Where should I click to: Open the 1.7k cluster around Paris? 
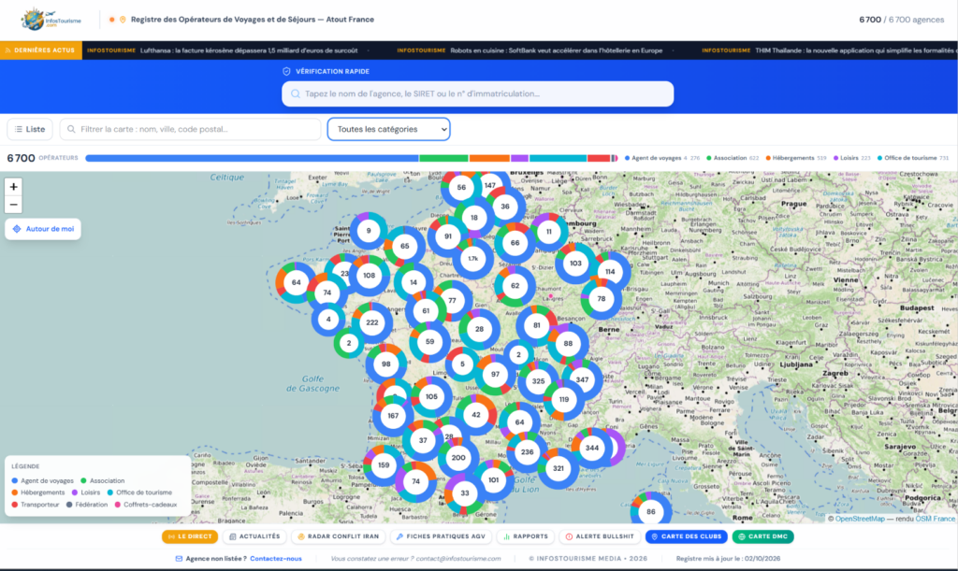tap(472, 259)
